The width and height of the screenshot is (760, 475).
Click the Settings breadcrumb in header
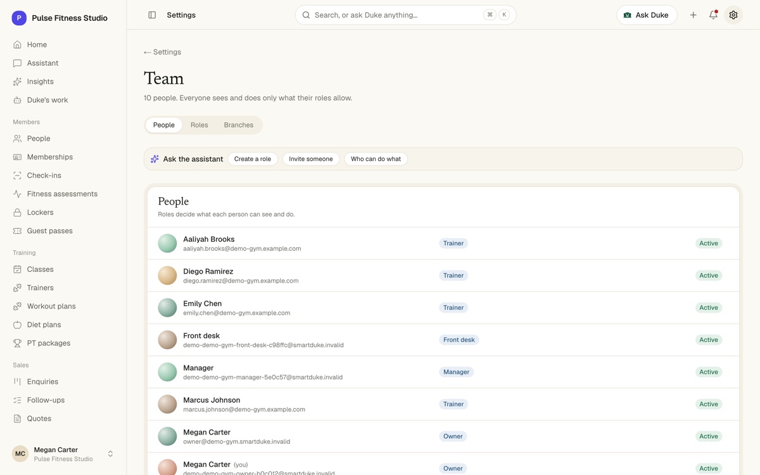[181, 15]
